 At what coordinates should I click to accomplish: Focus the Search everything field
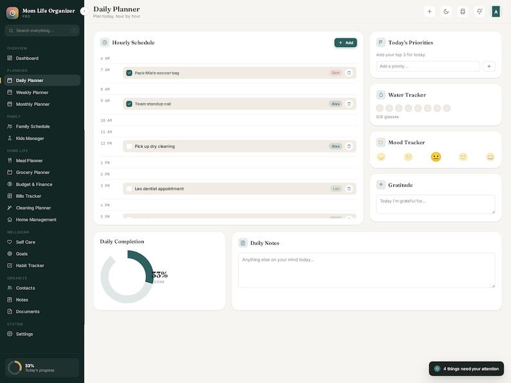pos(42,31)
